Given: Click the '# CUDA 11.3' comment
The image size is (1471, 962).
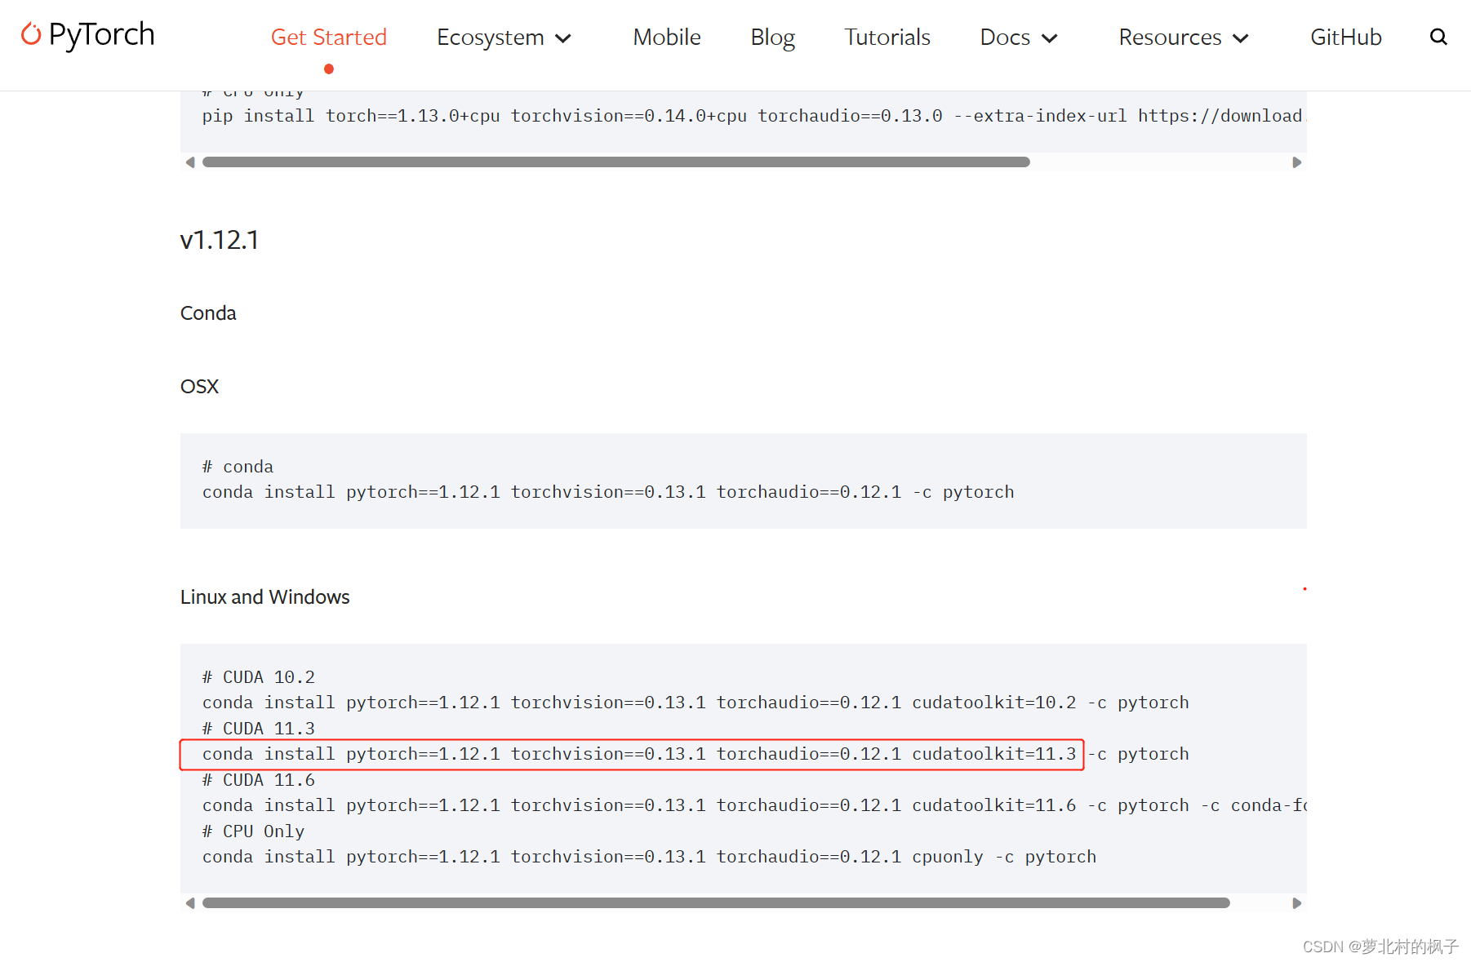Looking at the screenshot, I should tap(259, 729).
